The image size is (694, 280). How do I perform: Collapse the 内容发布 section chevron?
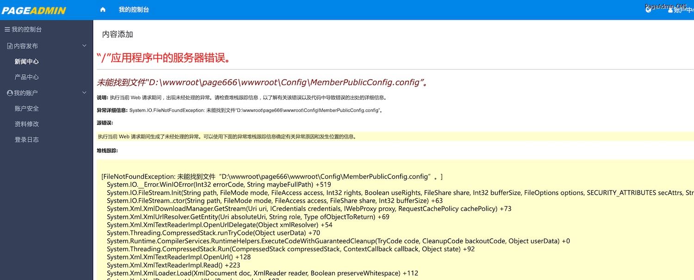tap(84, 46)
